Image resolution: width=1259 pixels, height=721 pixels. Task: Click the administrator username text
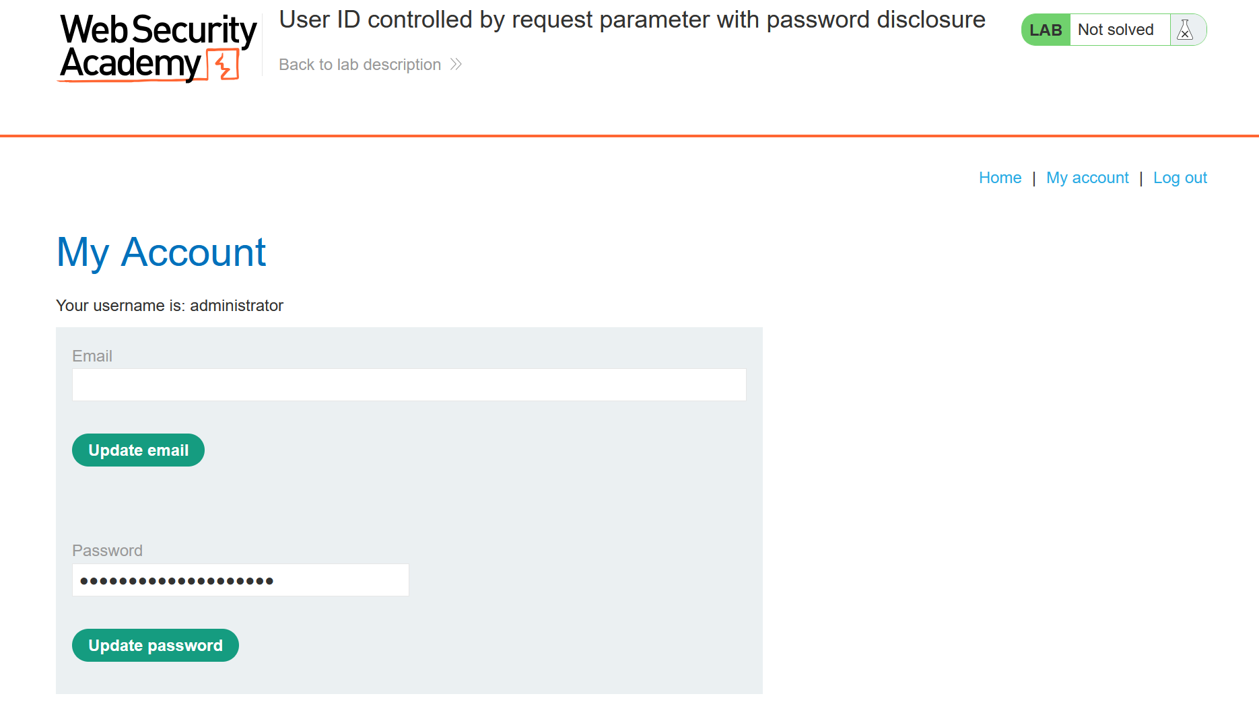(236, 306)
